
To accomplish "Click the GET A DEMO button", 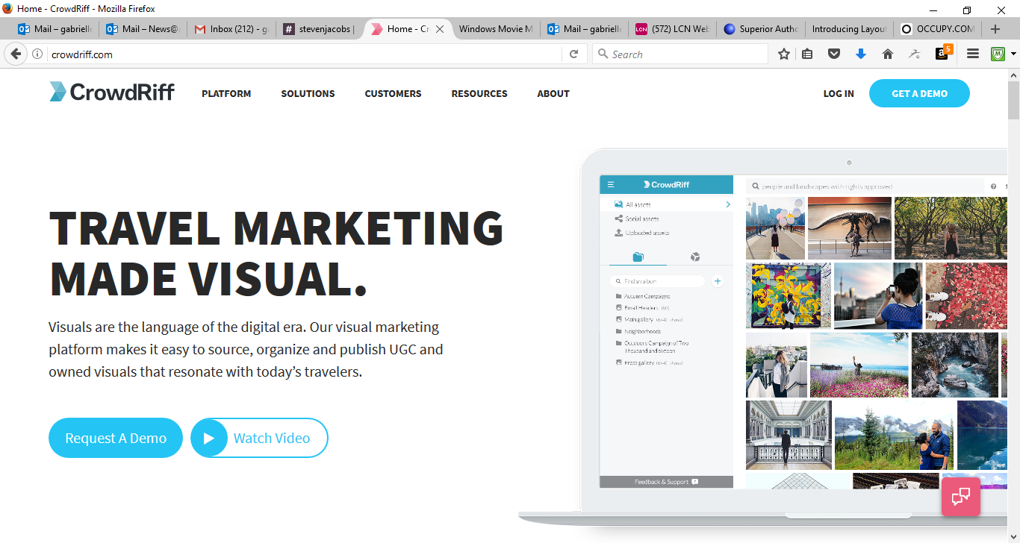I will point(919,93).
